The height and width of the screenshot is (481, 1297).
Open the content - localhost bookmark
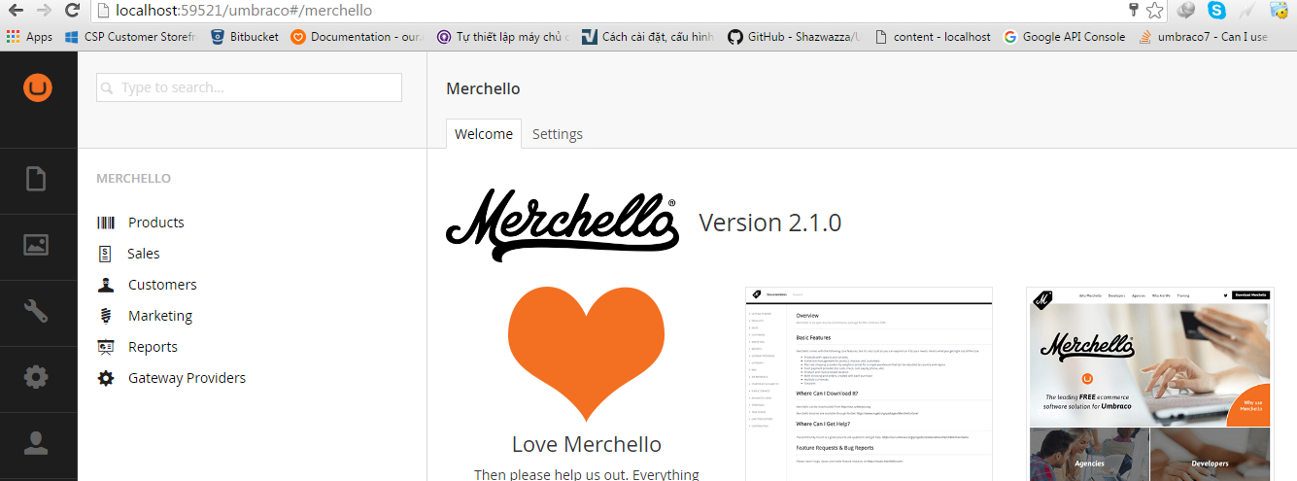click(933, 37)
